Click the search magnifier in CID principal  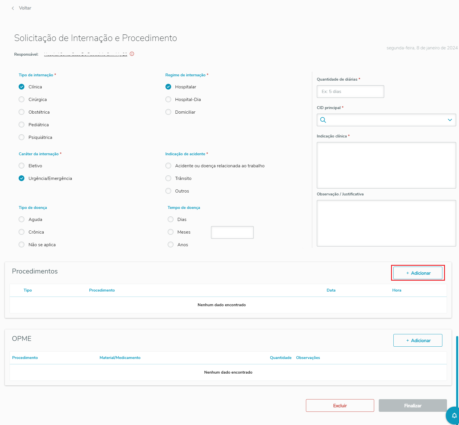click(x=323, y=120)
